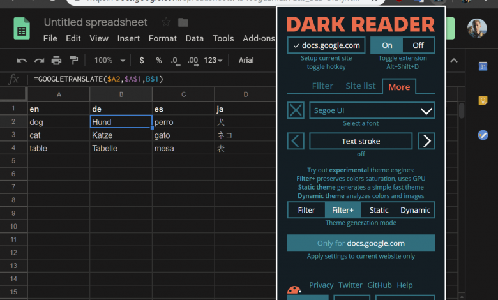Switch to the Site list tab
Image resolution: width=498 pixels, height=300 pixels.
pos(361,86)
